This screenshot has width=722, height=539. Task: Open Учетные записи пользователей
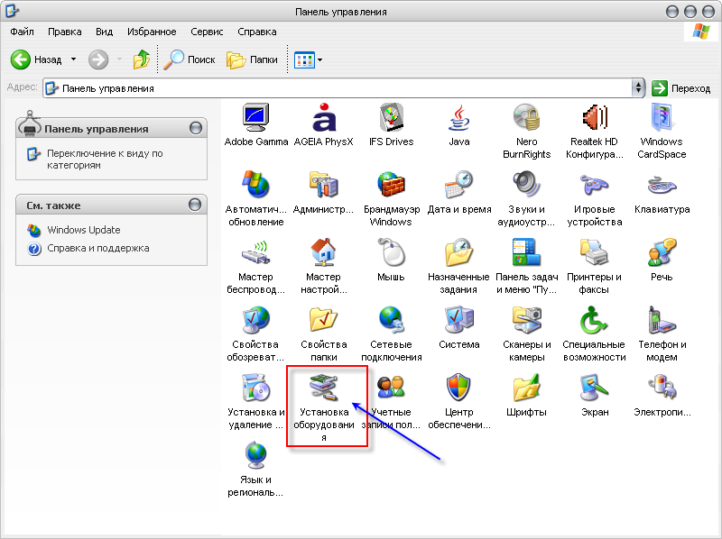pyautogui.click(x=392, y=401)
